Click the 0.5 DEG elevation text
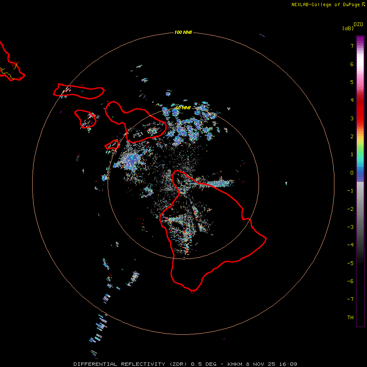 point(204,364)
